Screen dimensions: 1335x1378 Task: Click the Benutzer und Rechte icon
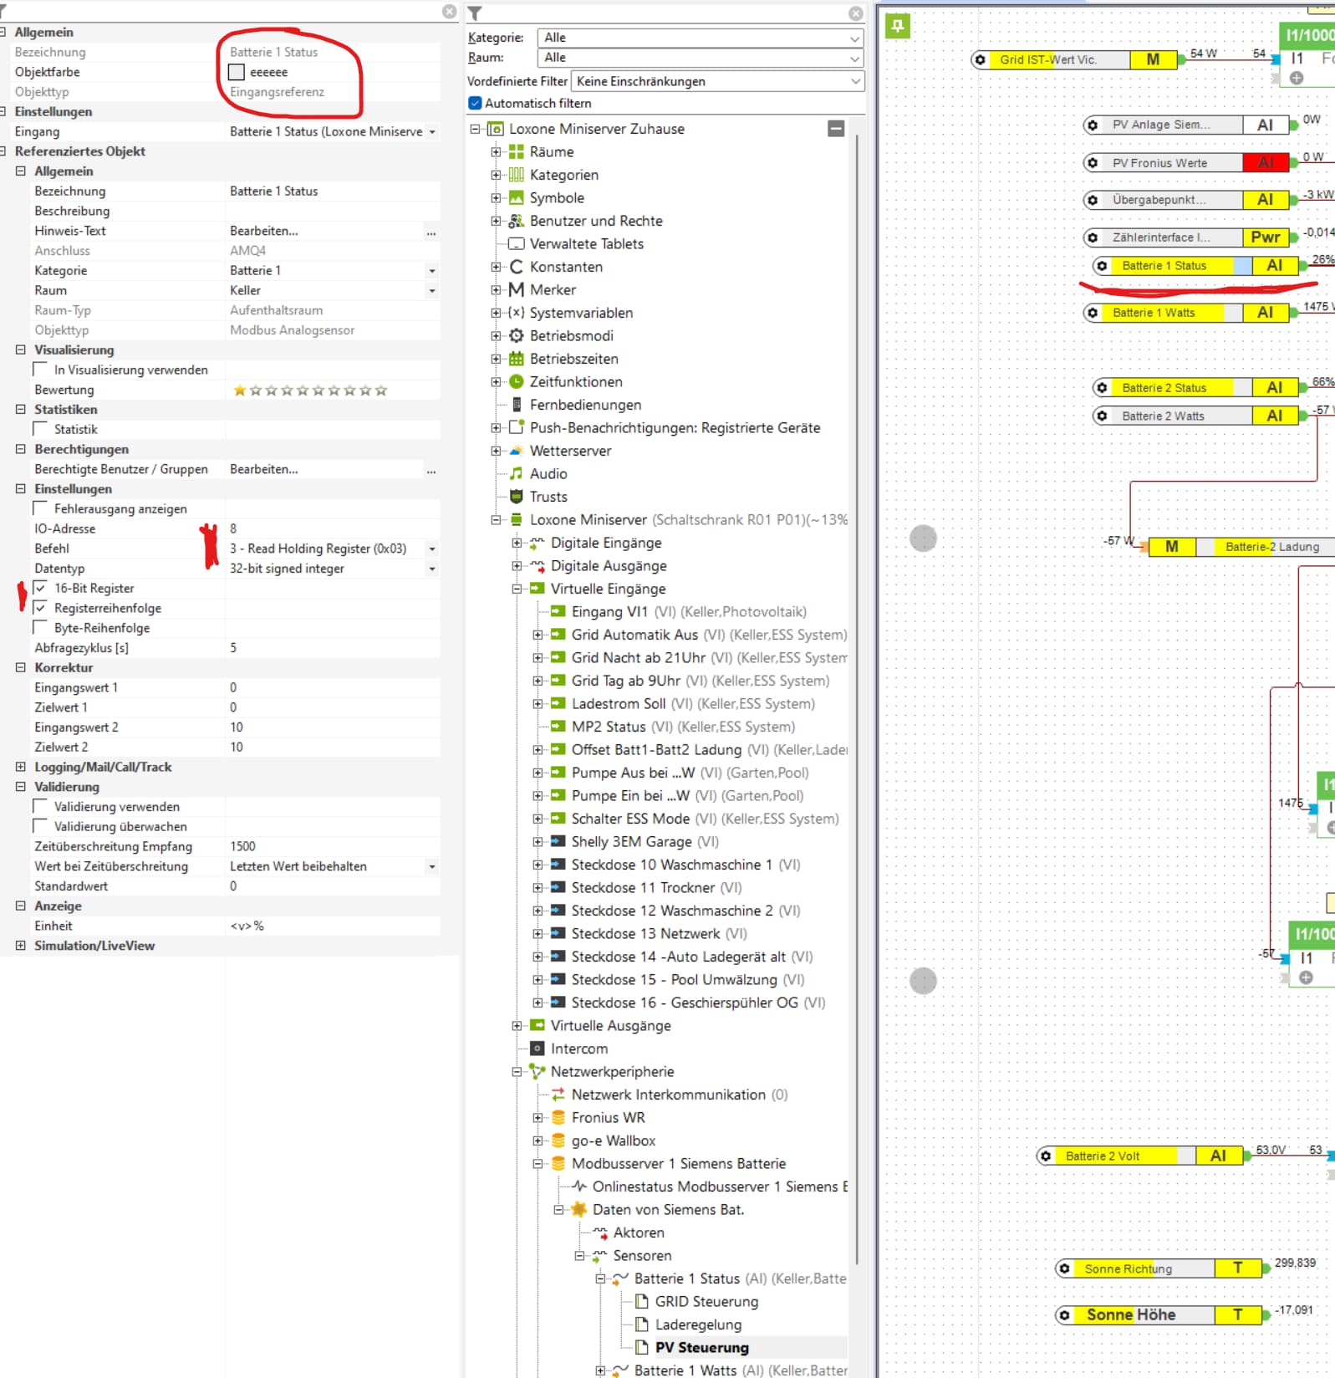[x=517, y=221]
